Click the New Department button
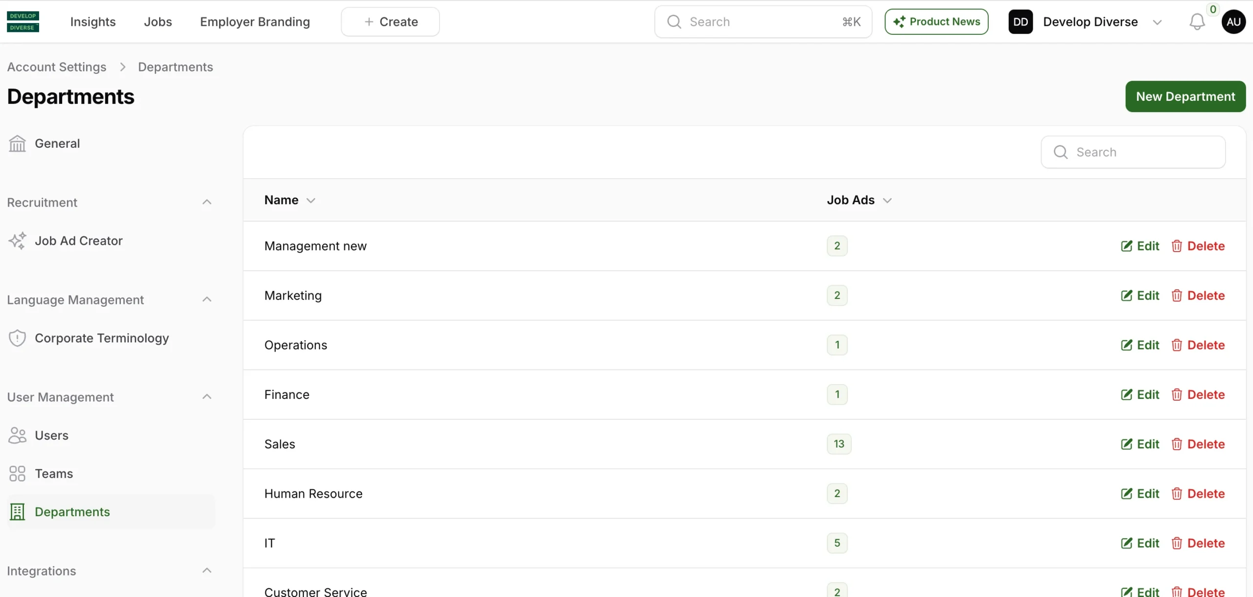This screenshot has width=1253, height=597. [1185, 96]
